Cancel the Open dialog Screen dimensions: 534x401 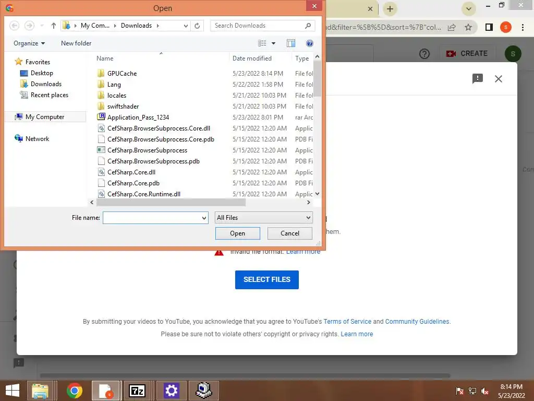pos(290,233)
